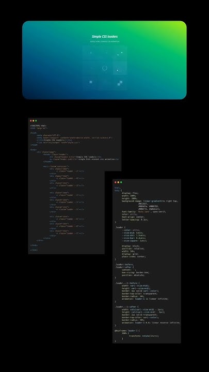Click the checkered squares loader
The height and width of the screenshot is (372, 209).
[120, 83]
